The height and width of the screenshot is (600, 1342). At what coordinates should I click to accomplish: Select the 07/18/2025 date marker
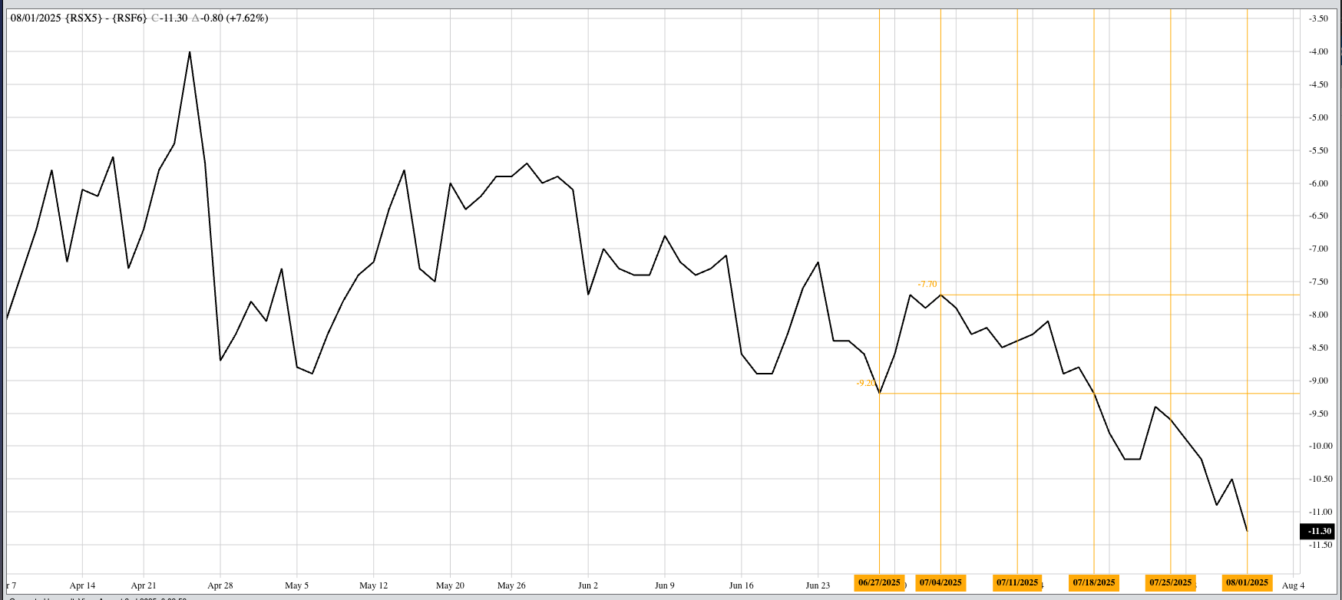pos(1094,582)
